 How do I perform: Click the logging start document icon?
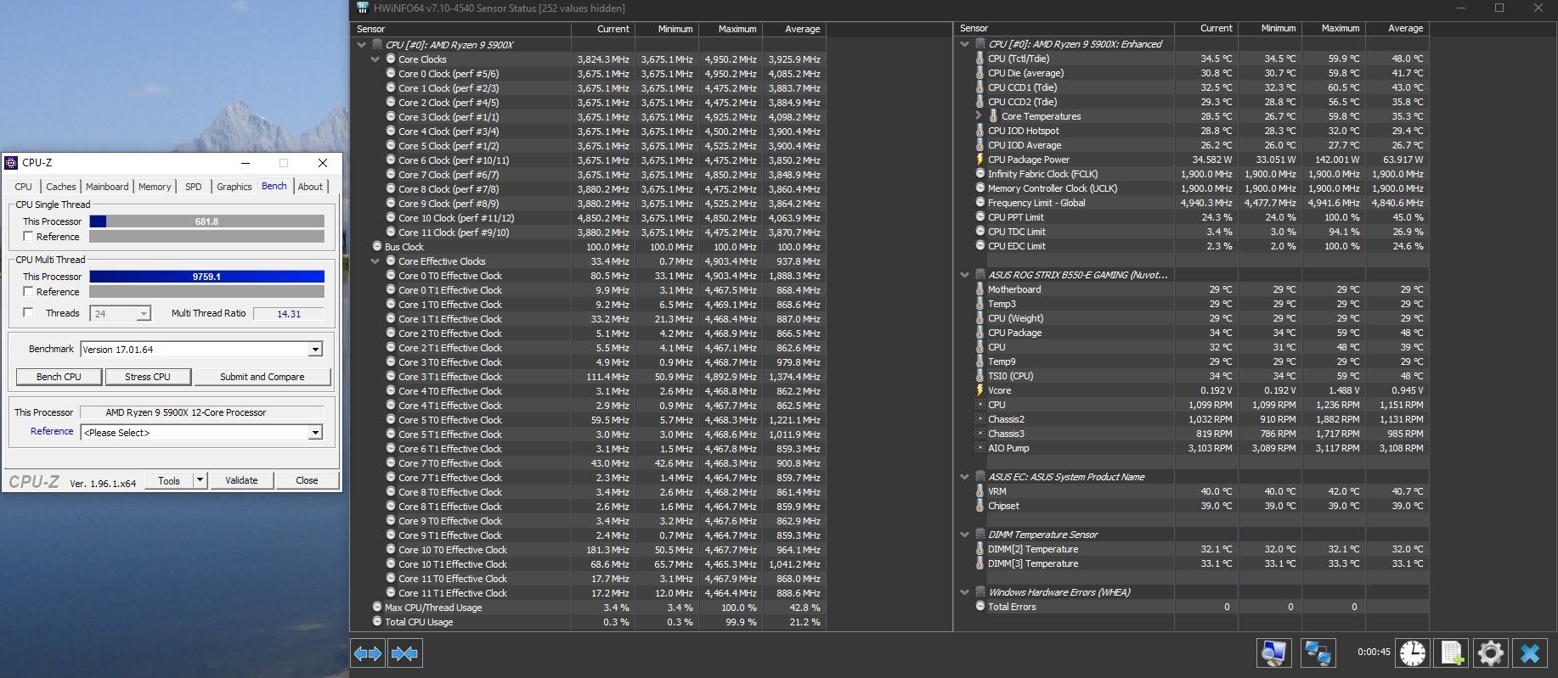pos(1452,653)
